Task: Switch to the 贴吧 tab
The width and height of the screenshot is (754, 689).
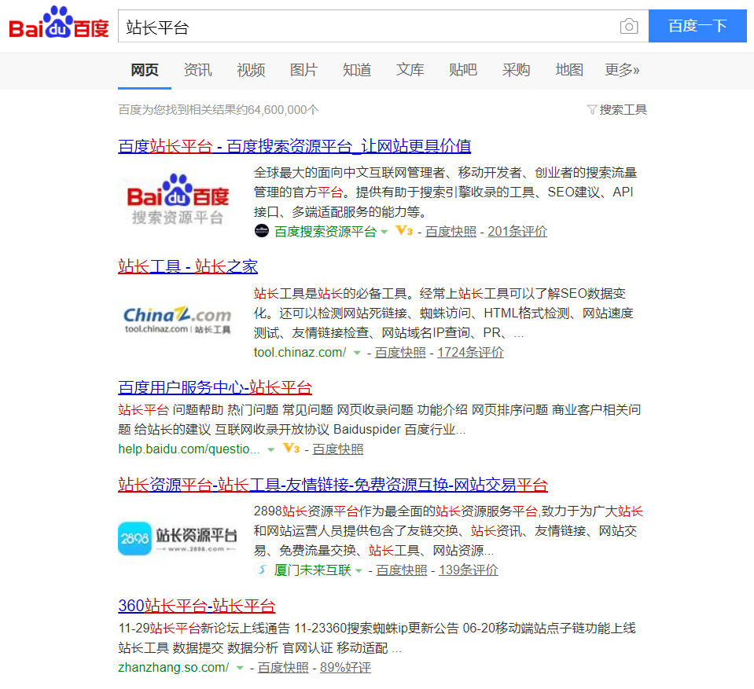Action: (x=463, y=70)
